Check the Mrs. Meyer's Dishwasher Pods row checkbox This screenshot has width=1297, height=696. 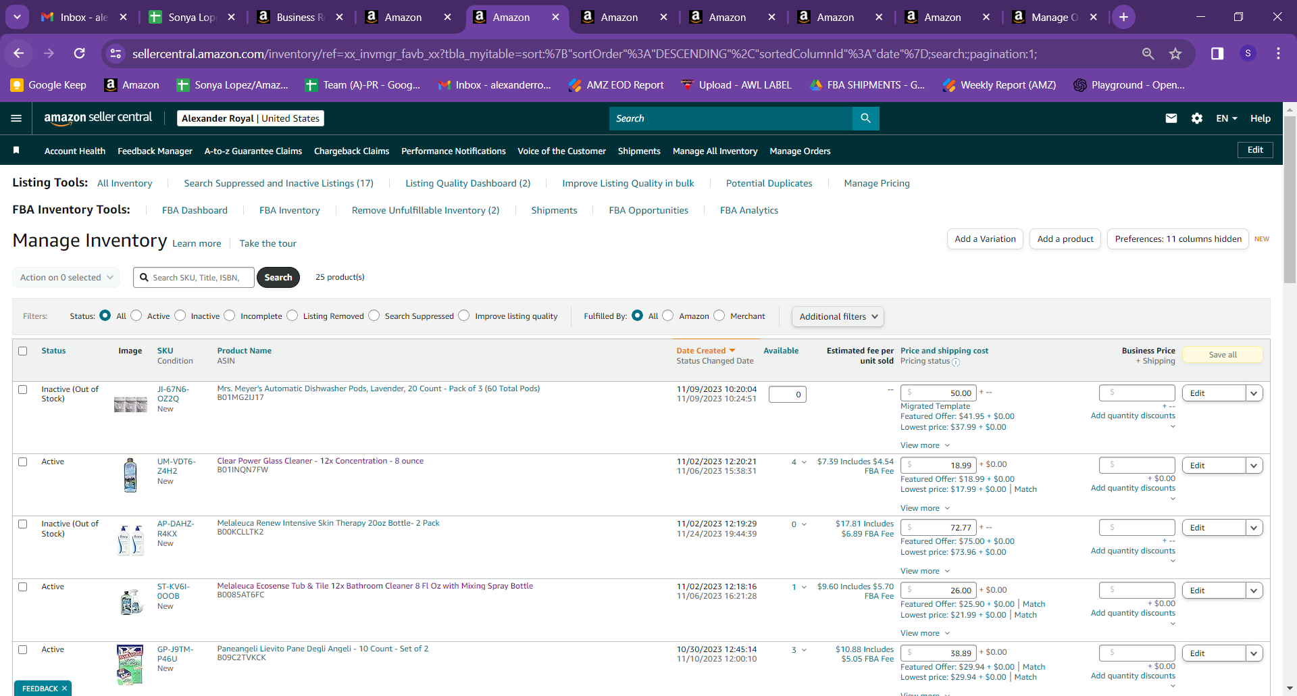coord(23,389)
